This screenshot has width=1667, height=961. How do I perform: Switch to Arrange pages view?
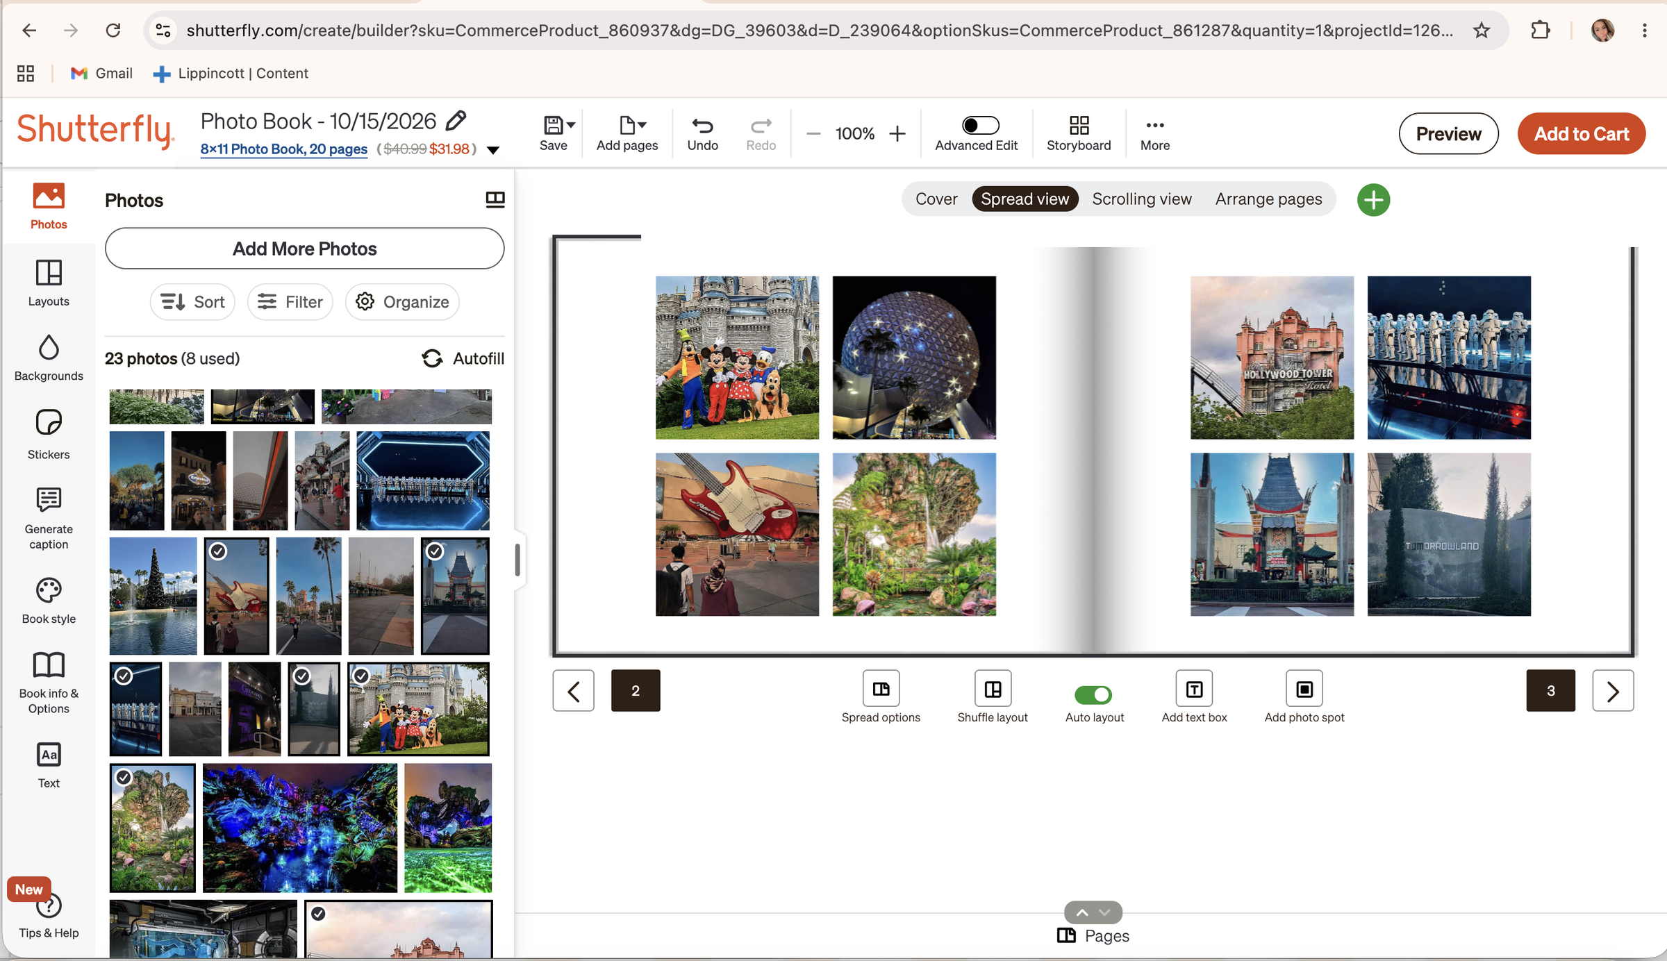[1268, 199]
